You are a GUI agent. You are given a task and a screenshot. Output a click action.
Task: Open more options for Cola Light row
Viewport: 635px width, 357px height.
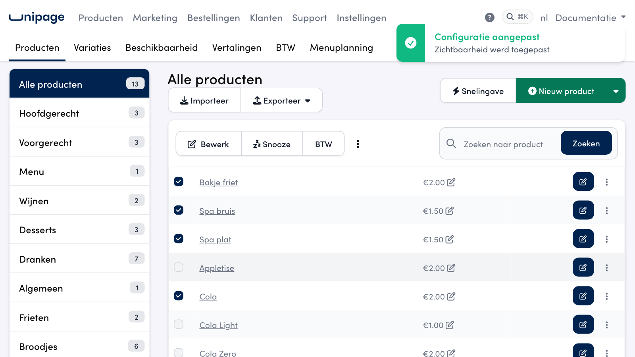pos(606,325)
